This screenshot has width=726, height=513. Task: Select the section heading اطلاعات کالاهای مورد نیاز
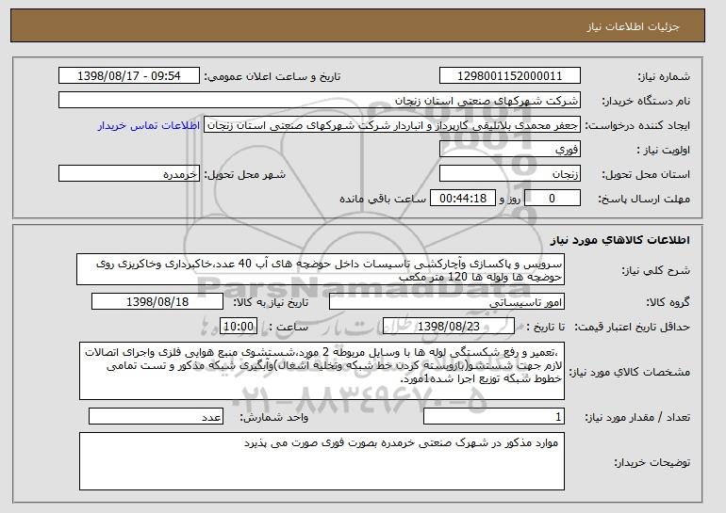click(619, 240)
